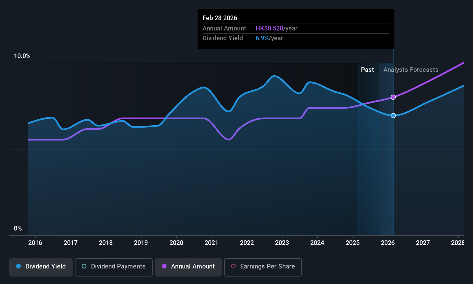Click the 10.0% y-axis label
Viewport: 473px width, 284px height.
22,56
